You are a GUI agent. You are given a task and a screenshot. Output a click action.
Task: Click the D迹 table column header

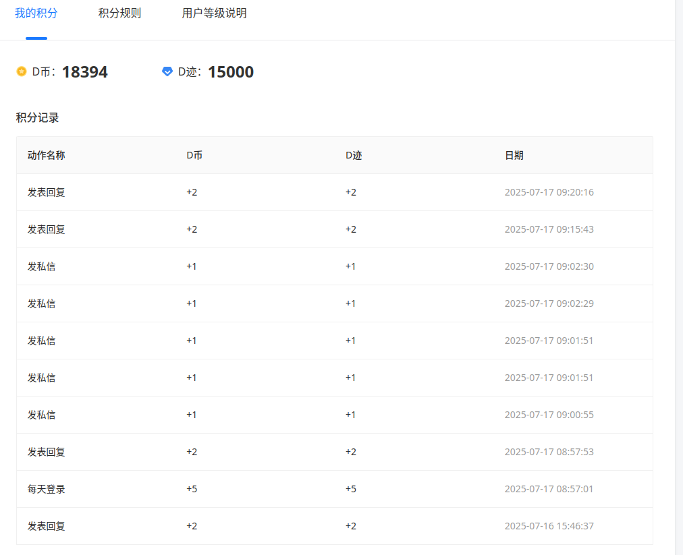tap(354, 155)
